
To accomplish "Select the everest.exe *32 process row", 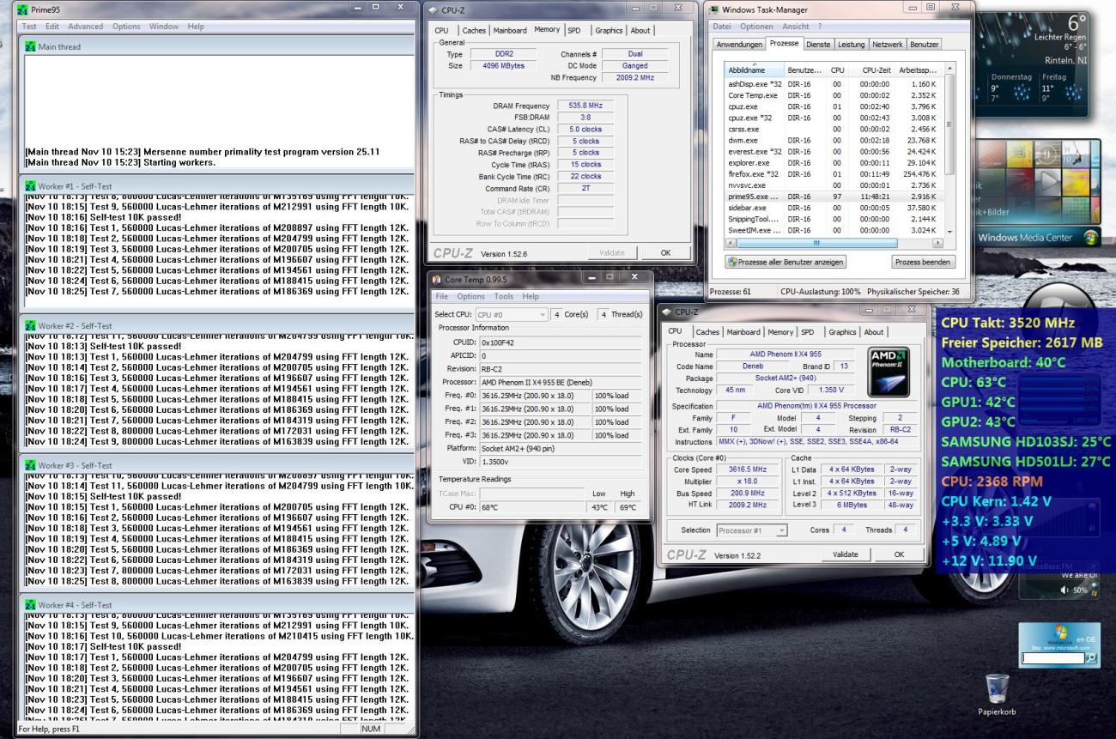I will click(834, 151).
